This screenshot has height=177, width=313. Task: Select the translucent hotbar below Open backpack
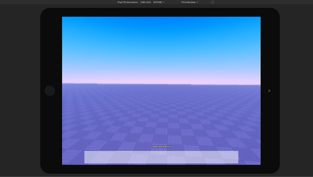(x=161, y=157)
